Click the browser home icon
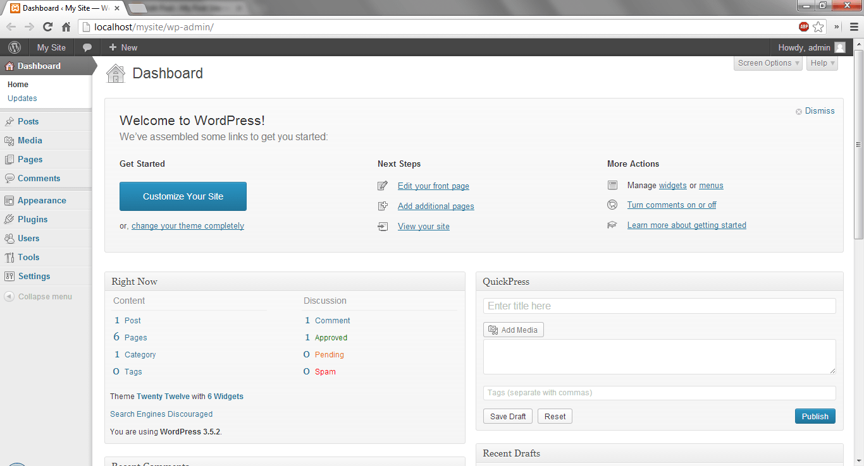The image size is (864, 466). tap(66, 27)
